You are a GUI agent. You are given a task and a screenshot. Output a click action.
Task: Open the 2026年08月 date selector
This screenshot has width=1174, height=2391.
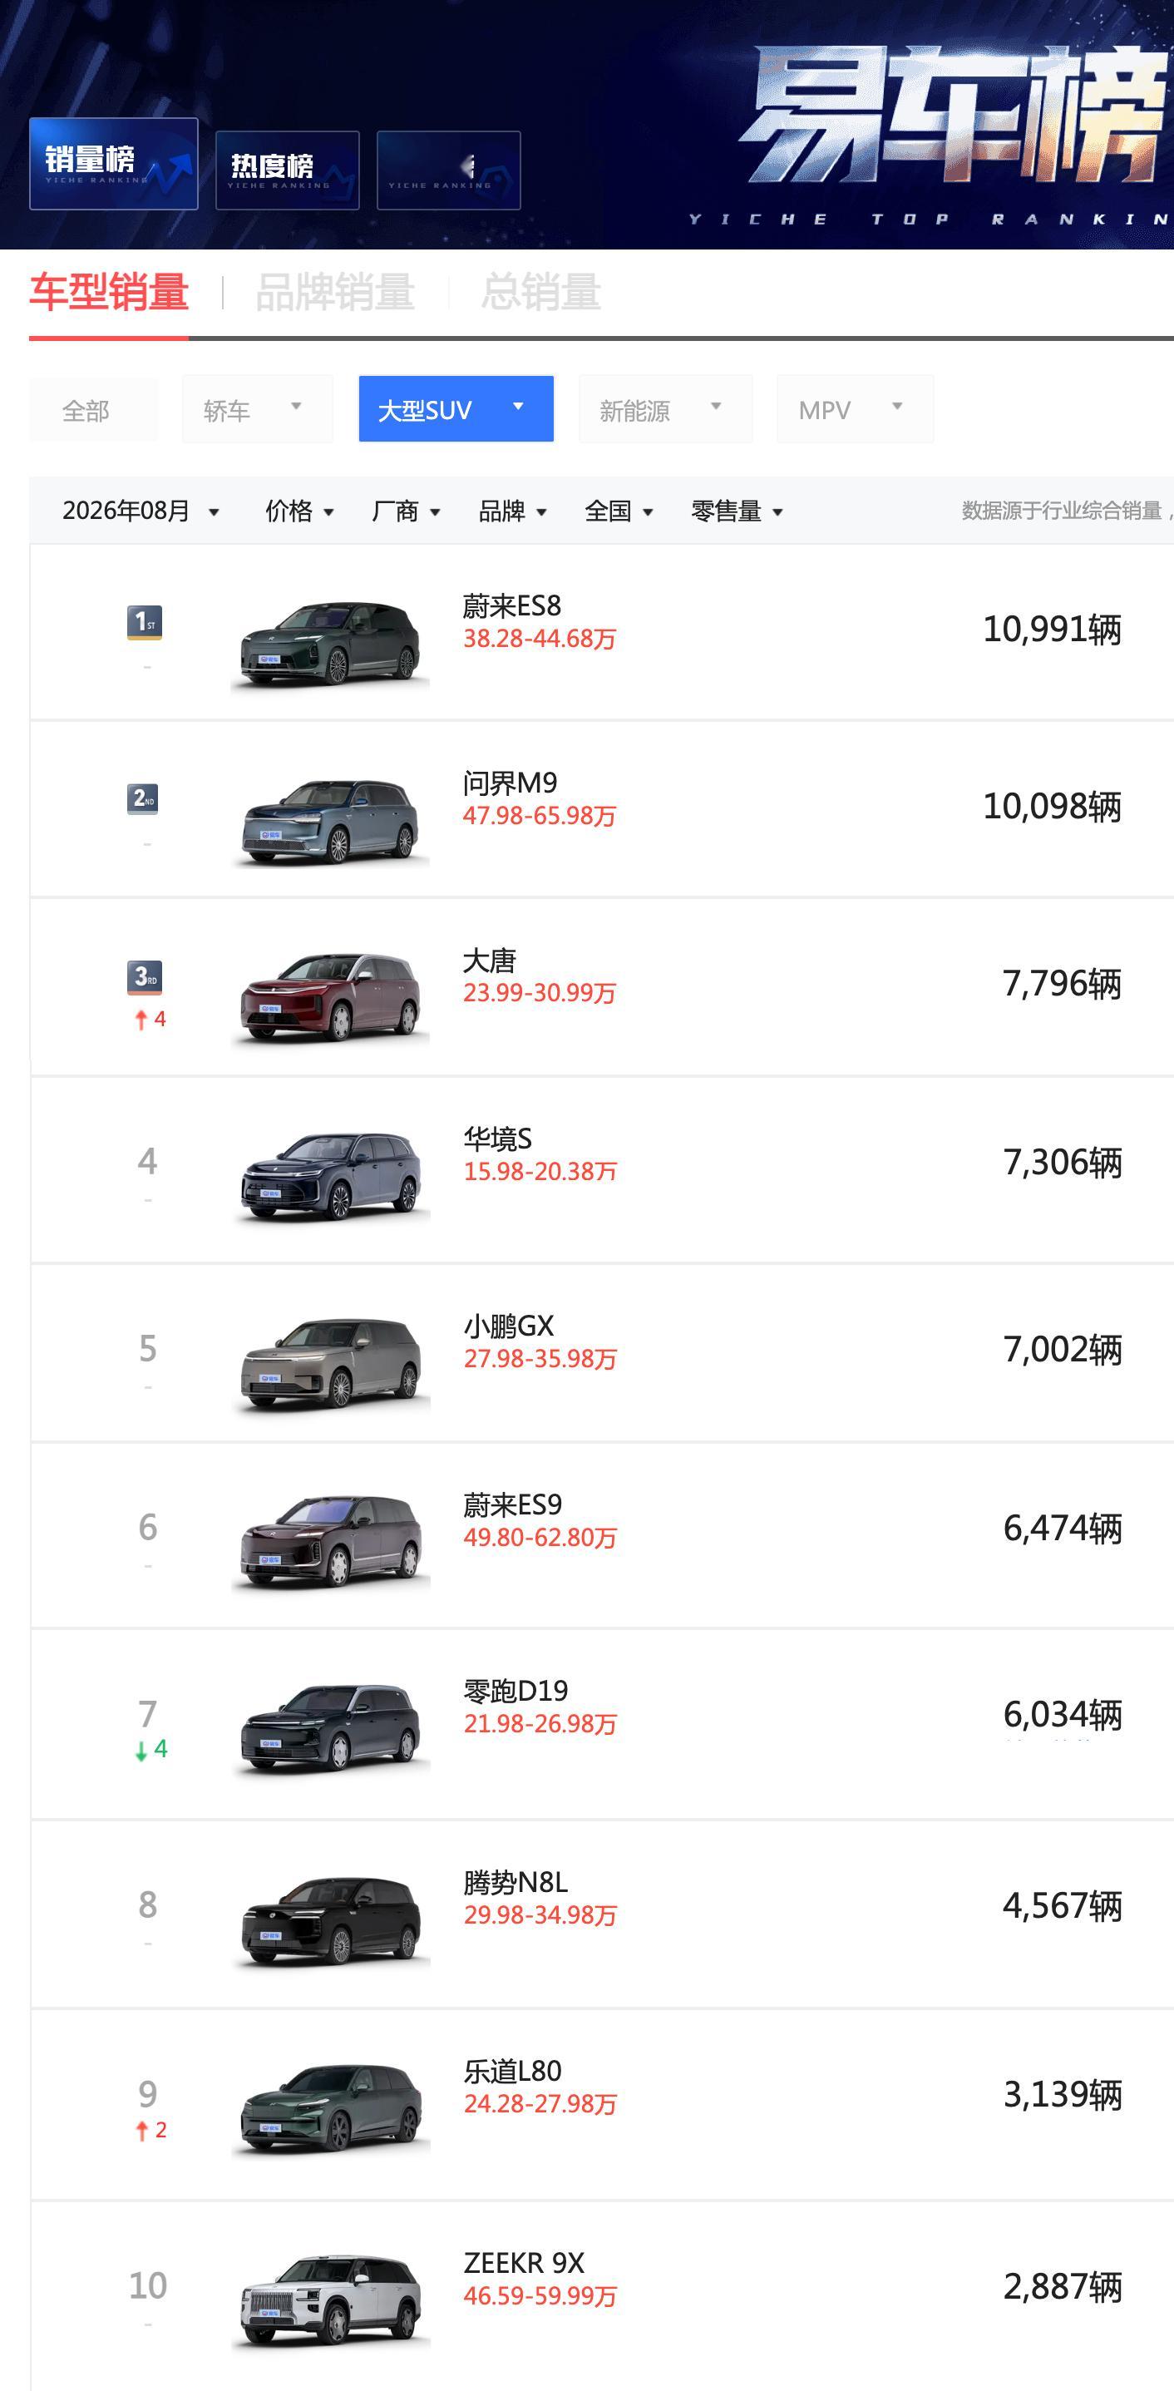click(141, 511)
